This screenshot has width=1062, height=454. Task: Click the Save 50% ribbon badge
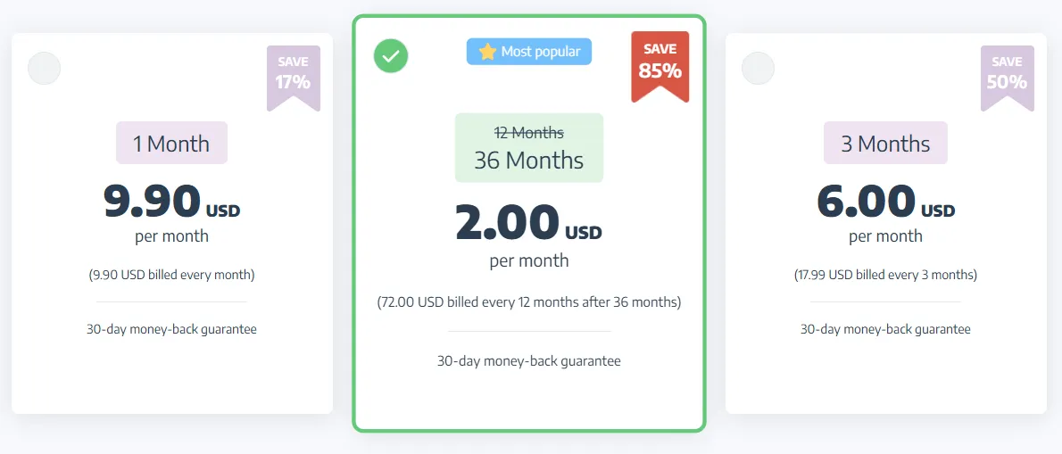tap(1007, 76)
